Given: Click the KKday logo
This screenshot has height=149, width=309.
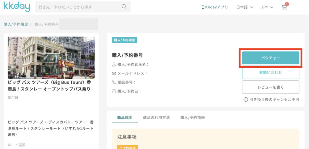Looking at the screenshot, I should pos(17,7).
